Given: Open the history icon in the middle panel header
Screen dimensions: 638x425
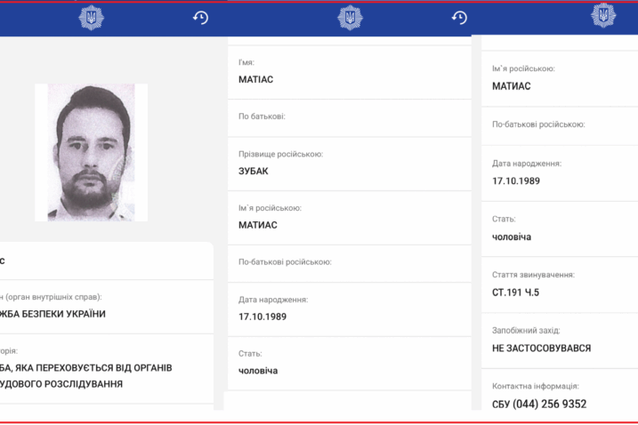Looking at the screenshot, I should (x=459, y=18).
